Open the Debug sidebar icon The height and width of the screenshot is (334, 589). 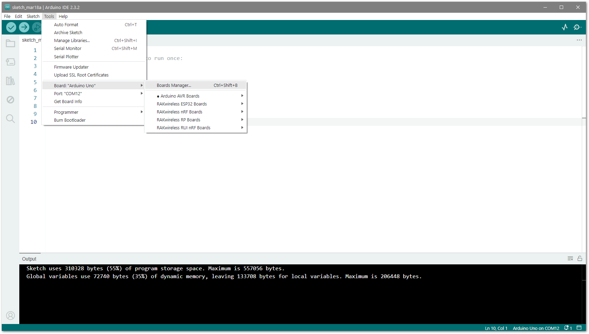(x=10, y=100)
